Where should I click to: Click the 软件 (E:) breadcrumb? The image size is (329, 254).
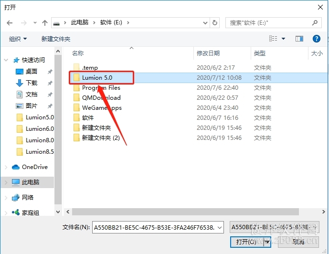click(x=111, y=22)
